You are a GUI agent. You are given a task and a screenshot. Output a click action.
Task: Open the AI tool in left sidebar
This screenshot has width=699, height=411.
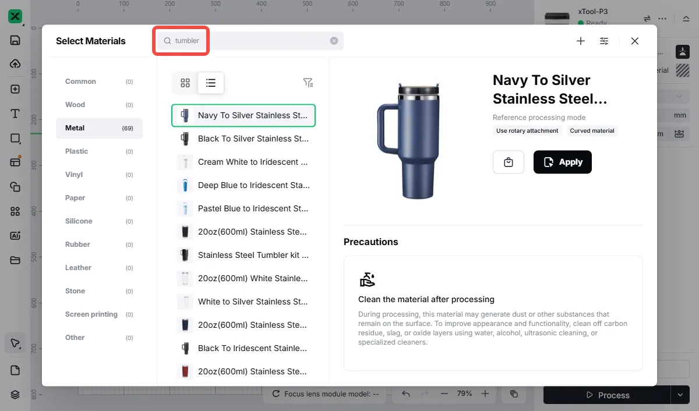point(15,236)
